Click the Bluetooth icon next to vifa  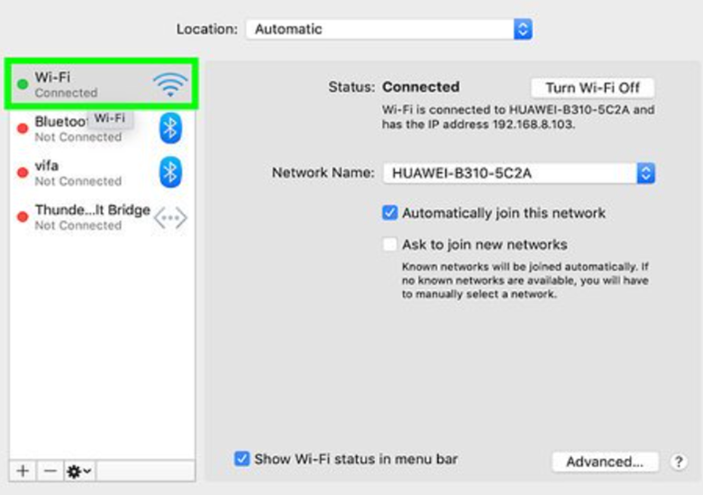pos(170,171)
